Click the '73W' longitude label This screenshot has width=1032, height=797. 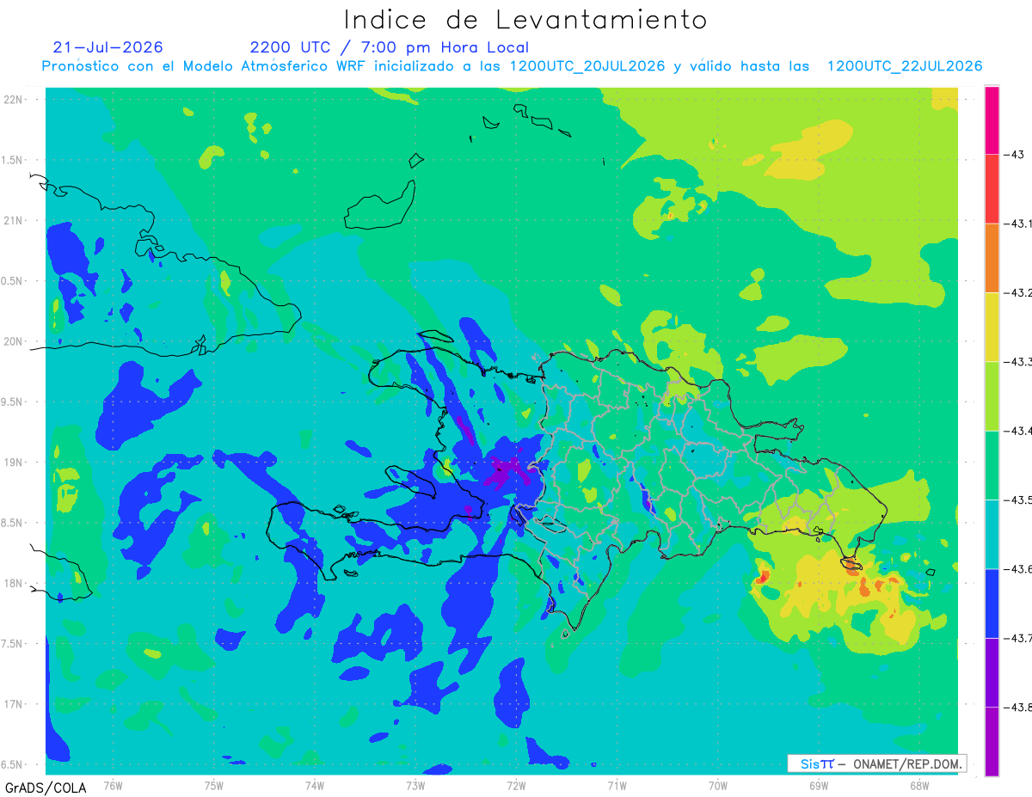415,785
